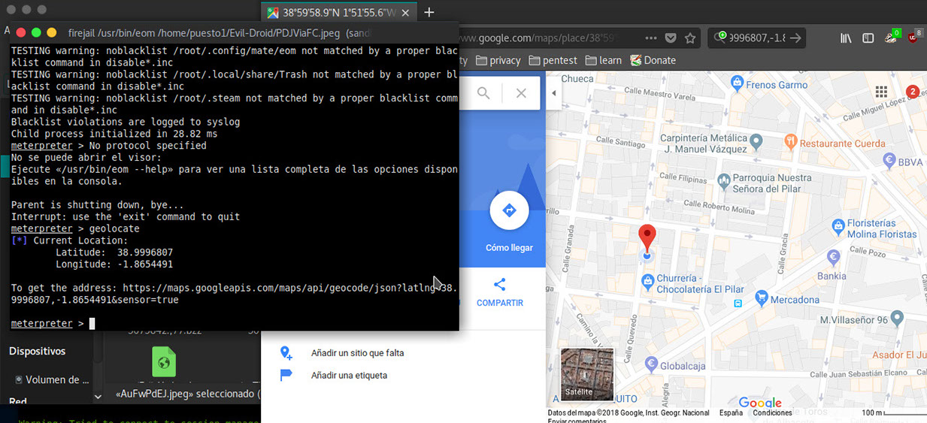This screenshot has height=423, width=927.
Task: Select BBVA bank marker
Action: click(x=889, y=159)
